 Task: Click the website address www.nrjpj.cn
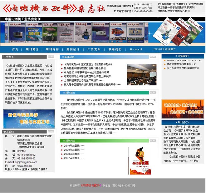(25, 166)
